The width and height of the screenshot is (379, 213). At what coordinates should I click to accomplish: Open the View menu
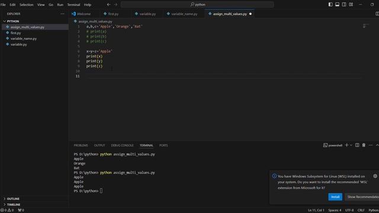pos(41,5)
